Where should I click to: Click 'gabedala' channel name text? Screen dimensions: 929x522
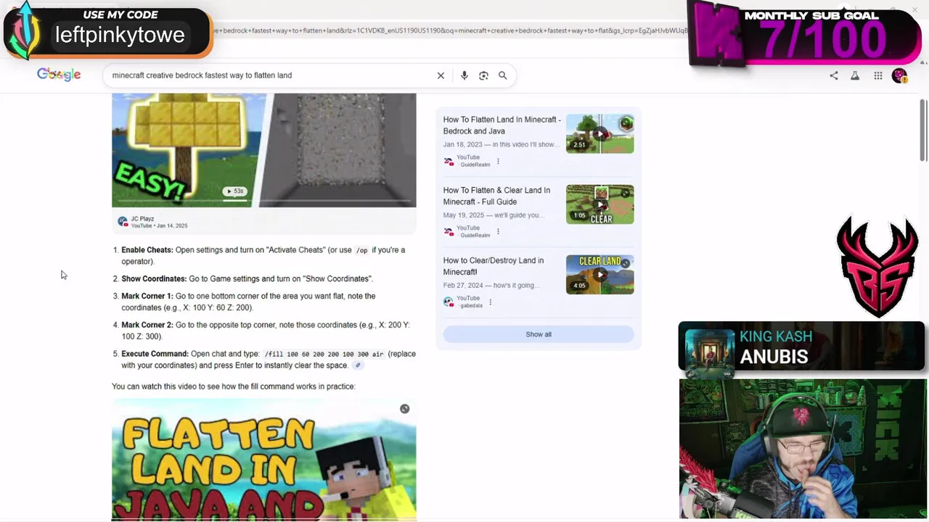471,306
